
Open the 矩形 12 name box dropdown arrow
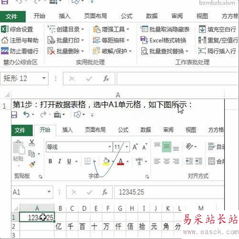[x=44, y=78]
